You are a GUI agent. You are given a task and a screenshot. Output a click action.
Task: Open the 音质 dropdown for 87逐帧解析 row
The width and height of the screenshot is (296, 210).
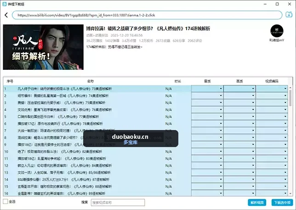(x=207, y=179)
